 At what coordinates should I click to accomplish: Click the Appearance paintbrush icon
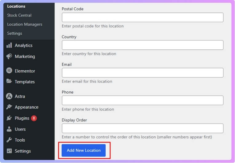coord(9,107)
